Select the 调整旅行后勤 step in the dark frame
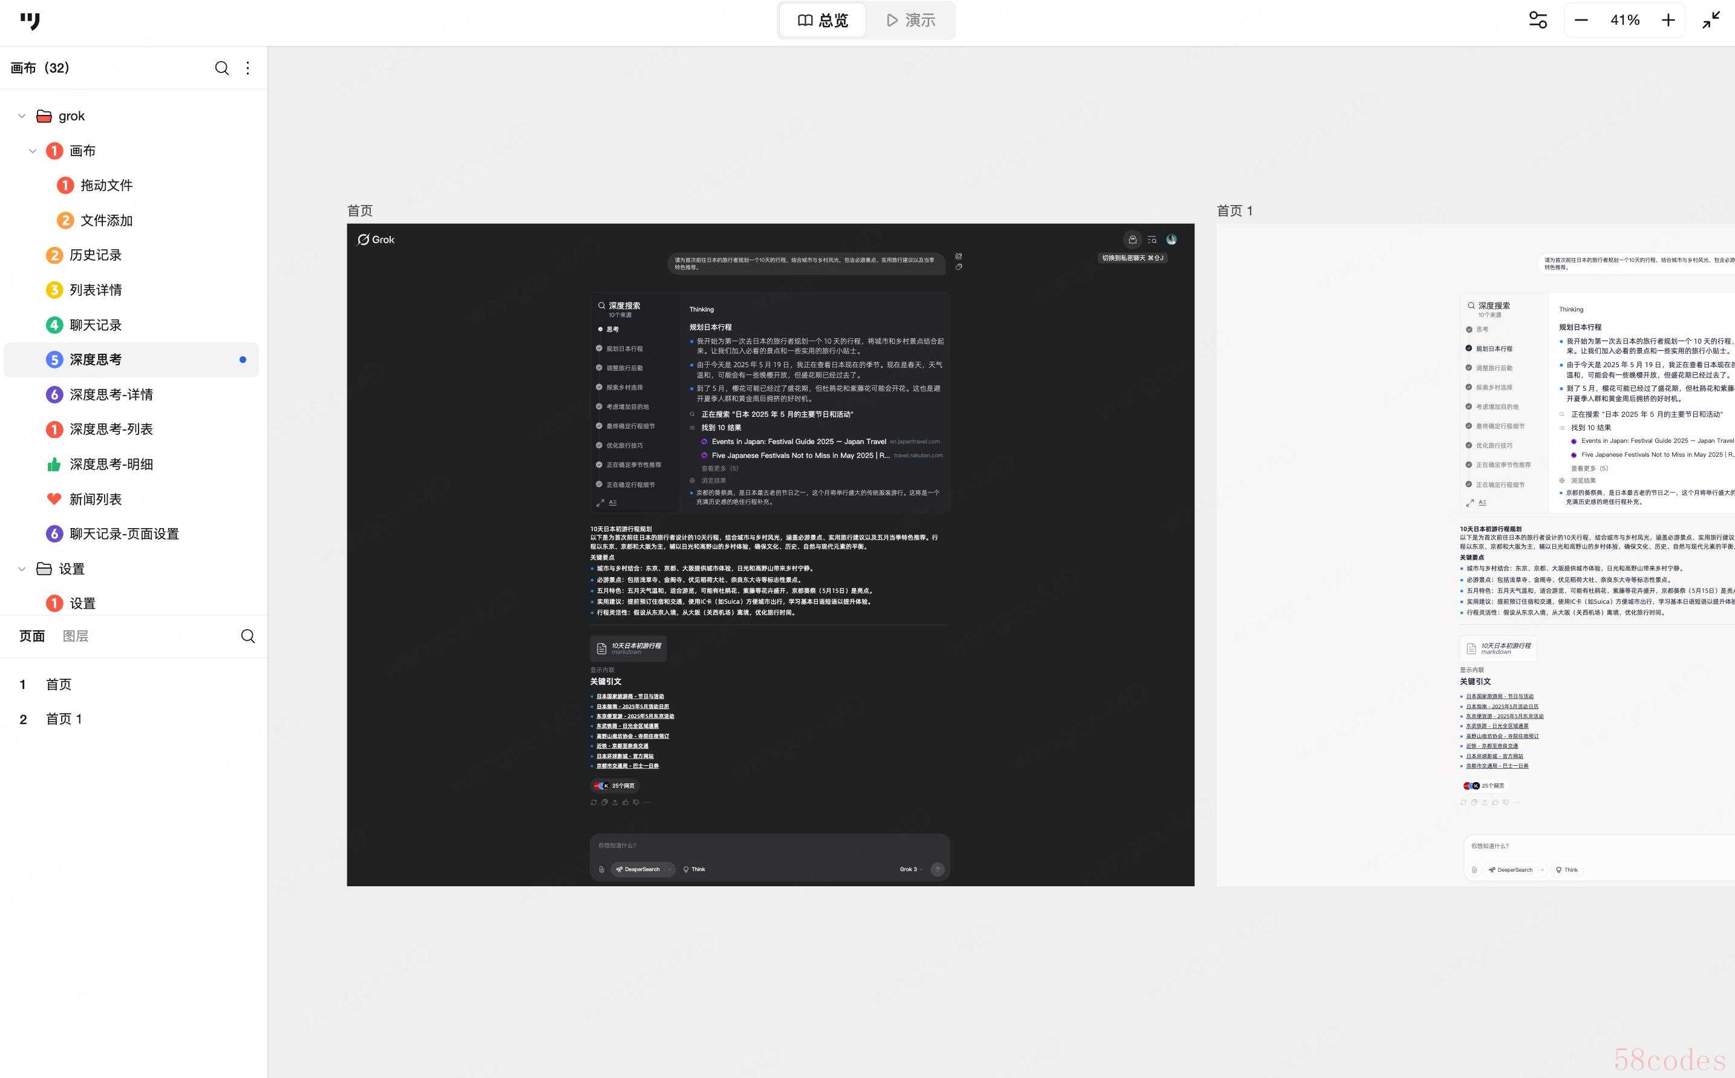The height and width of the screenshot is (1078, 1735). coord(619,368)
